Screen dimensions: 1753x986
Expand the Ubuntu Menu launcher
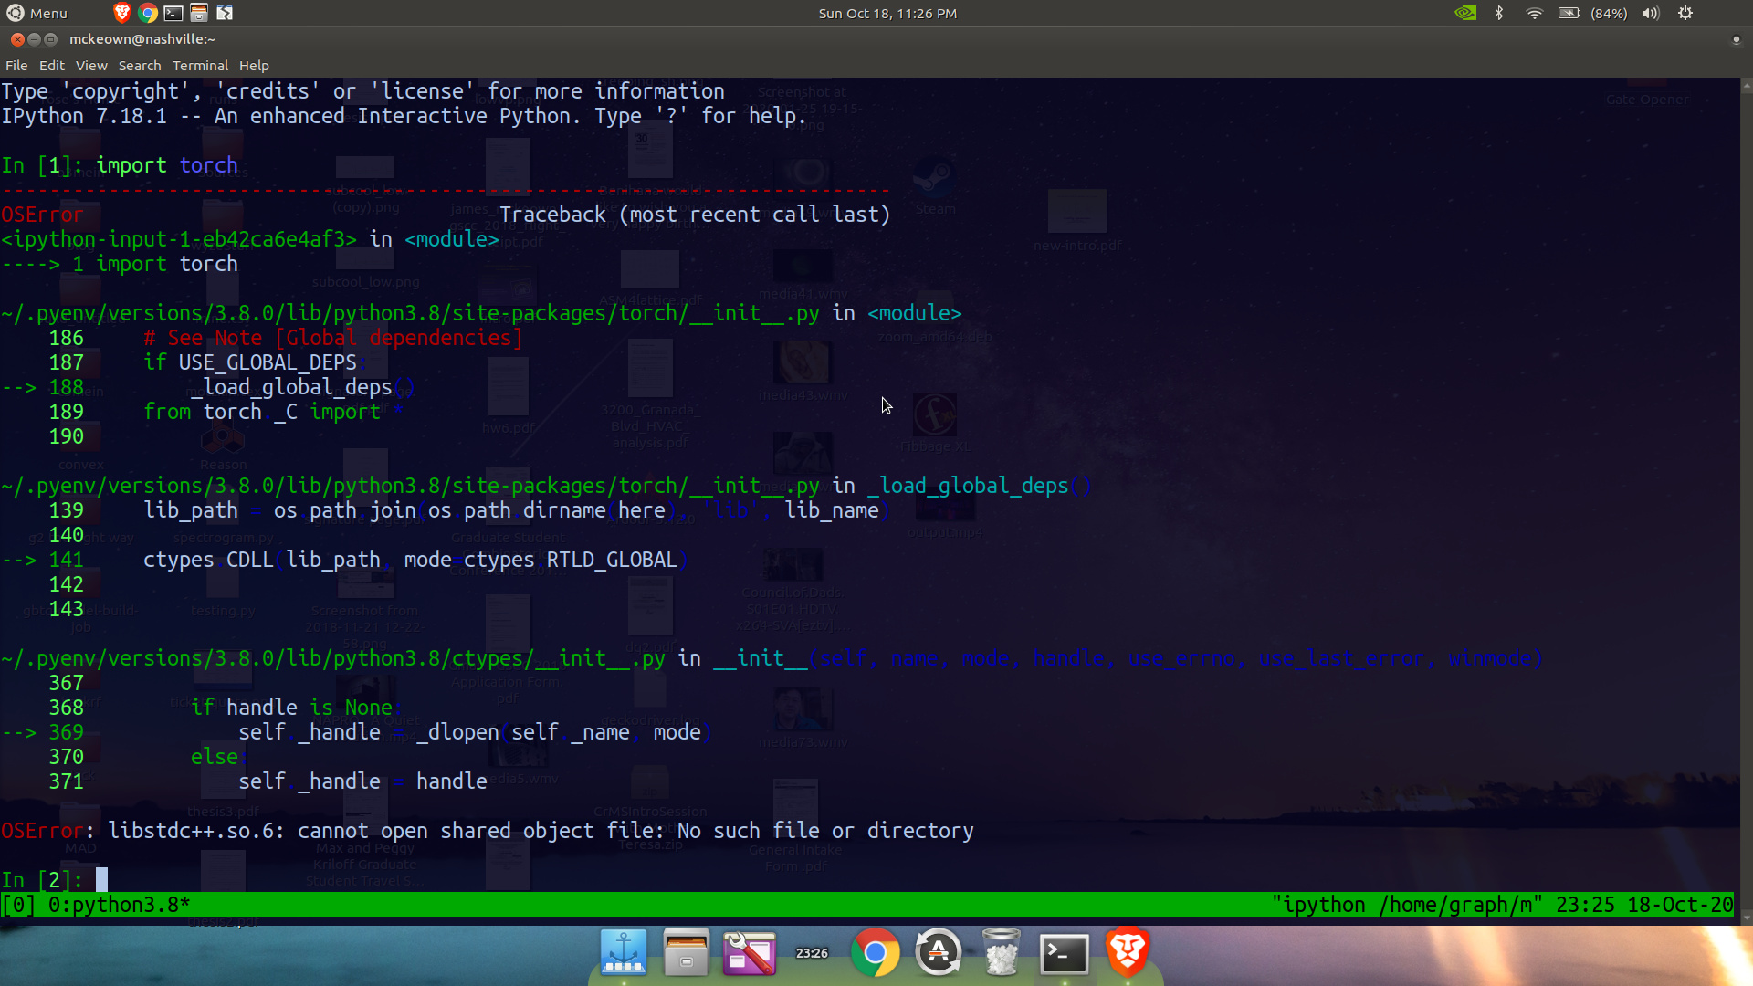coord(37,13)
